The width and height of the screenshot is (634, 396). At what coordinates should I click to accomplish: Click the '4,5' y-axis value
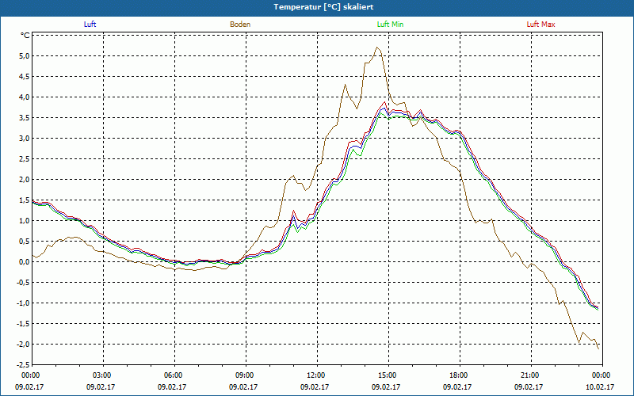[x=25, y=76]
